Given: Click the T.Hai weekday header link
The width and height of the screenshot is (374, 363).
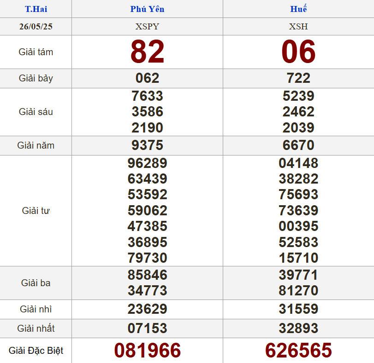Looking at the screenshot, I should 36,9.
